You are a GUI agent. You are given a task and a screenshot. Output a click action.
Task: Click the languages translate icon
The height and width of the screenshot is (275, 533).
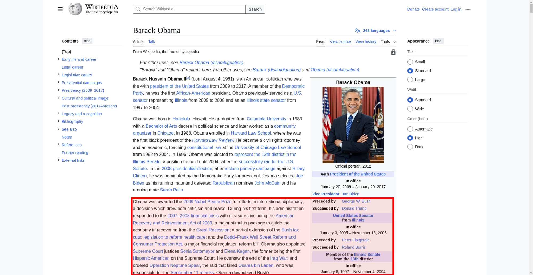358,31
